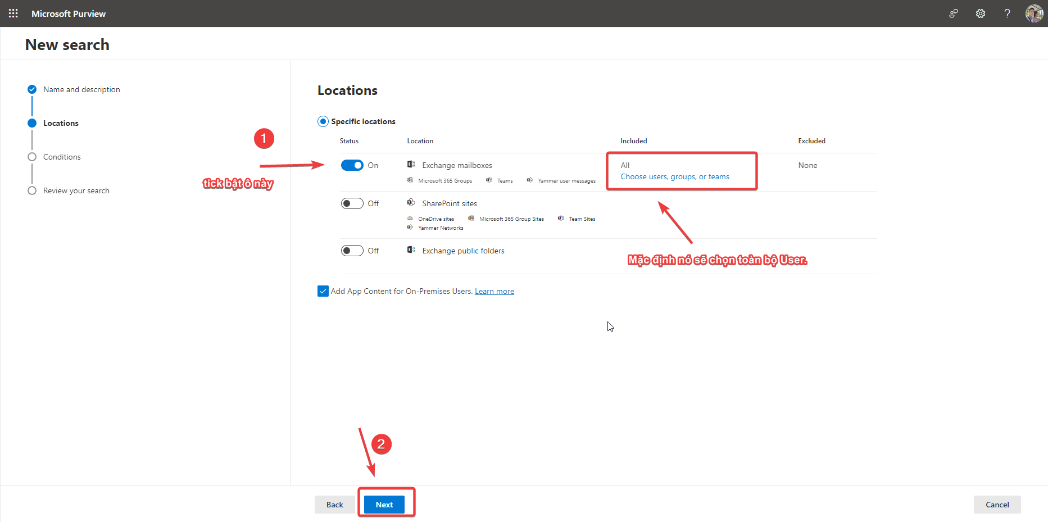The width and height of the screenshot is (1048, 522).
Task: Click Choose users, groups, or teams link
Action: (x=674, y=176)
